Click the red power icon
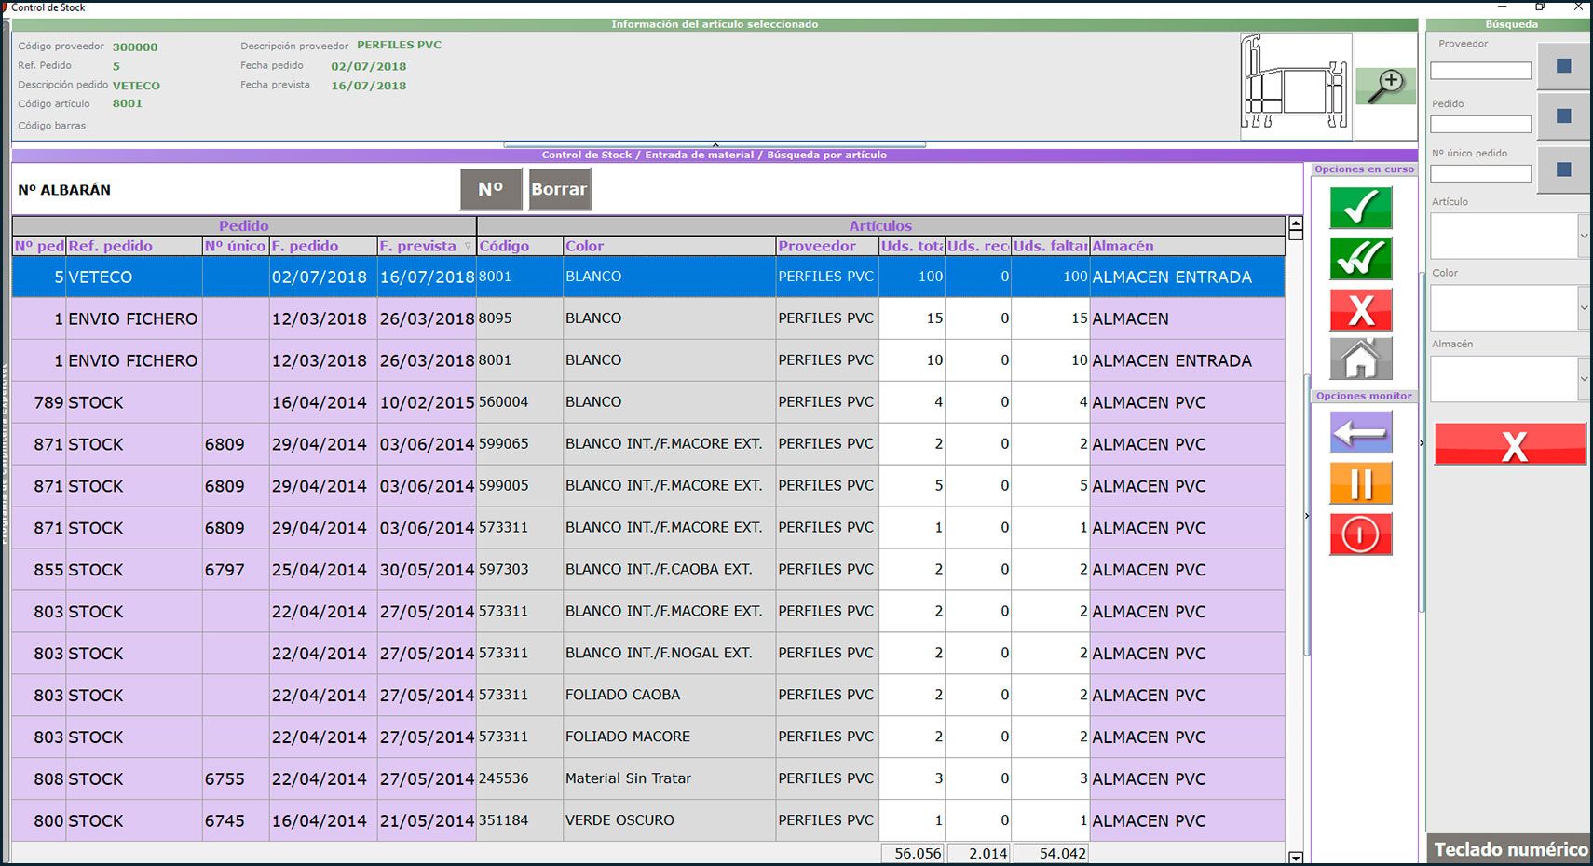Image resolution: width=1593 pixels, height=866 pixels. point(1360,534)
